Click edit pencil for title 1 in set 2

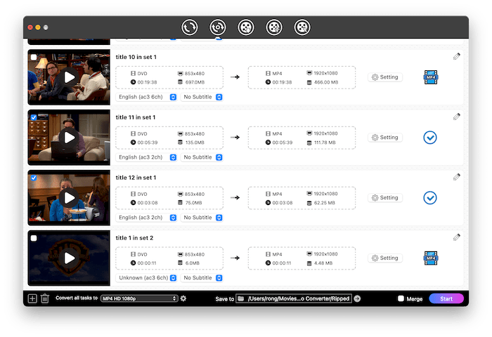click(457, 237)
